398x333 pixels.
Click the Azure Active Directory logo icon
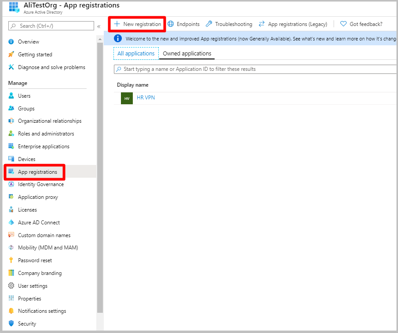[14, 7]
